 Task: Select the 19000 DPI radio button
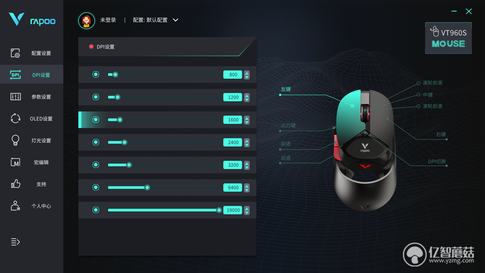pos(96,210)
